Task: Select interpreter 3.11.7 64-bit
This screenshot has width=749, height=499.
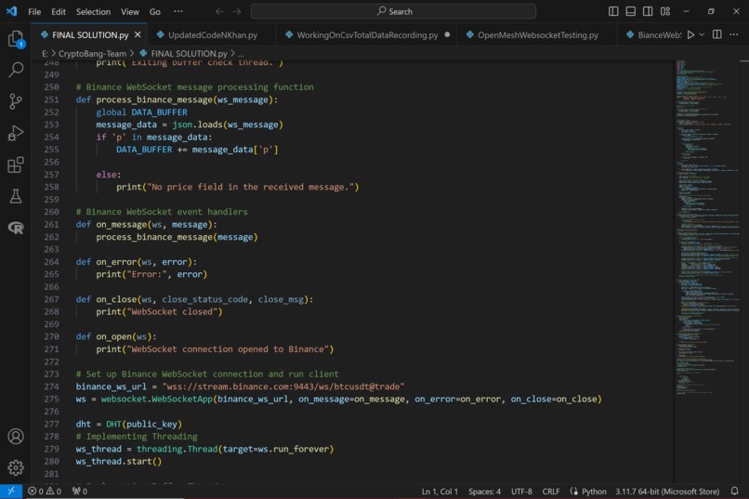Action: [667, 491]
